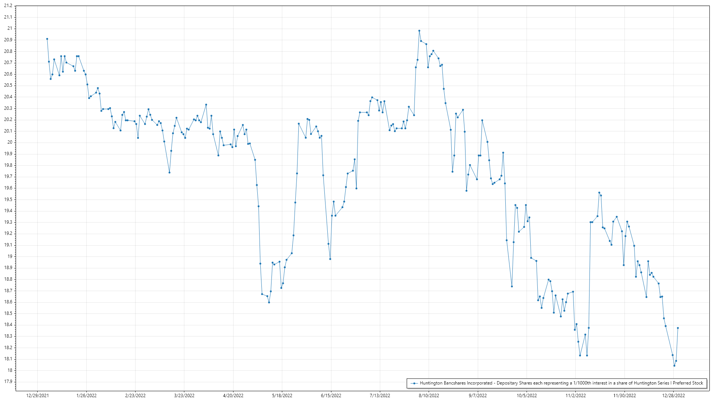Select the 10/5/2022 date tick label
This screenshot has width=715, height=402.
click(527, 396)
